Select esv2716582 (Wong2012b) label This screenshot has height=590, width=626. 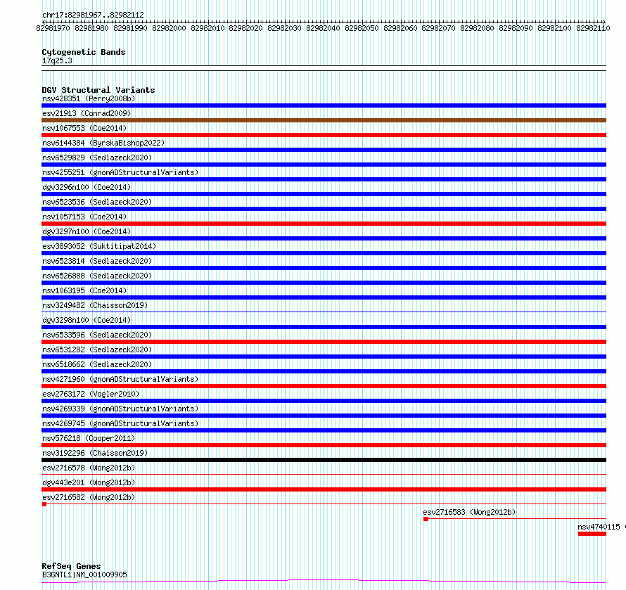(x=89, y=497)
